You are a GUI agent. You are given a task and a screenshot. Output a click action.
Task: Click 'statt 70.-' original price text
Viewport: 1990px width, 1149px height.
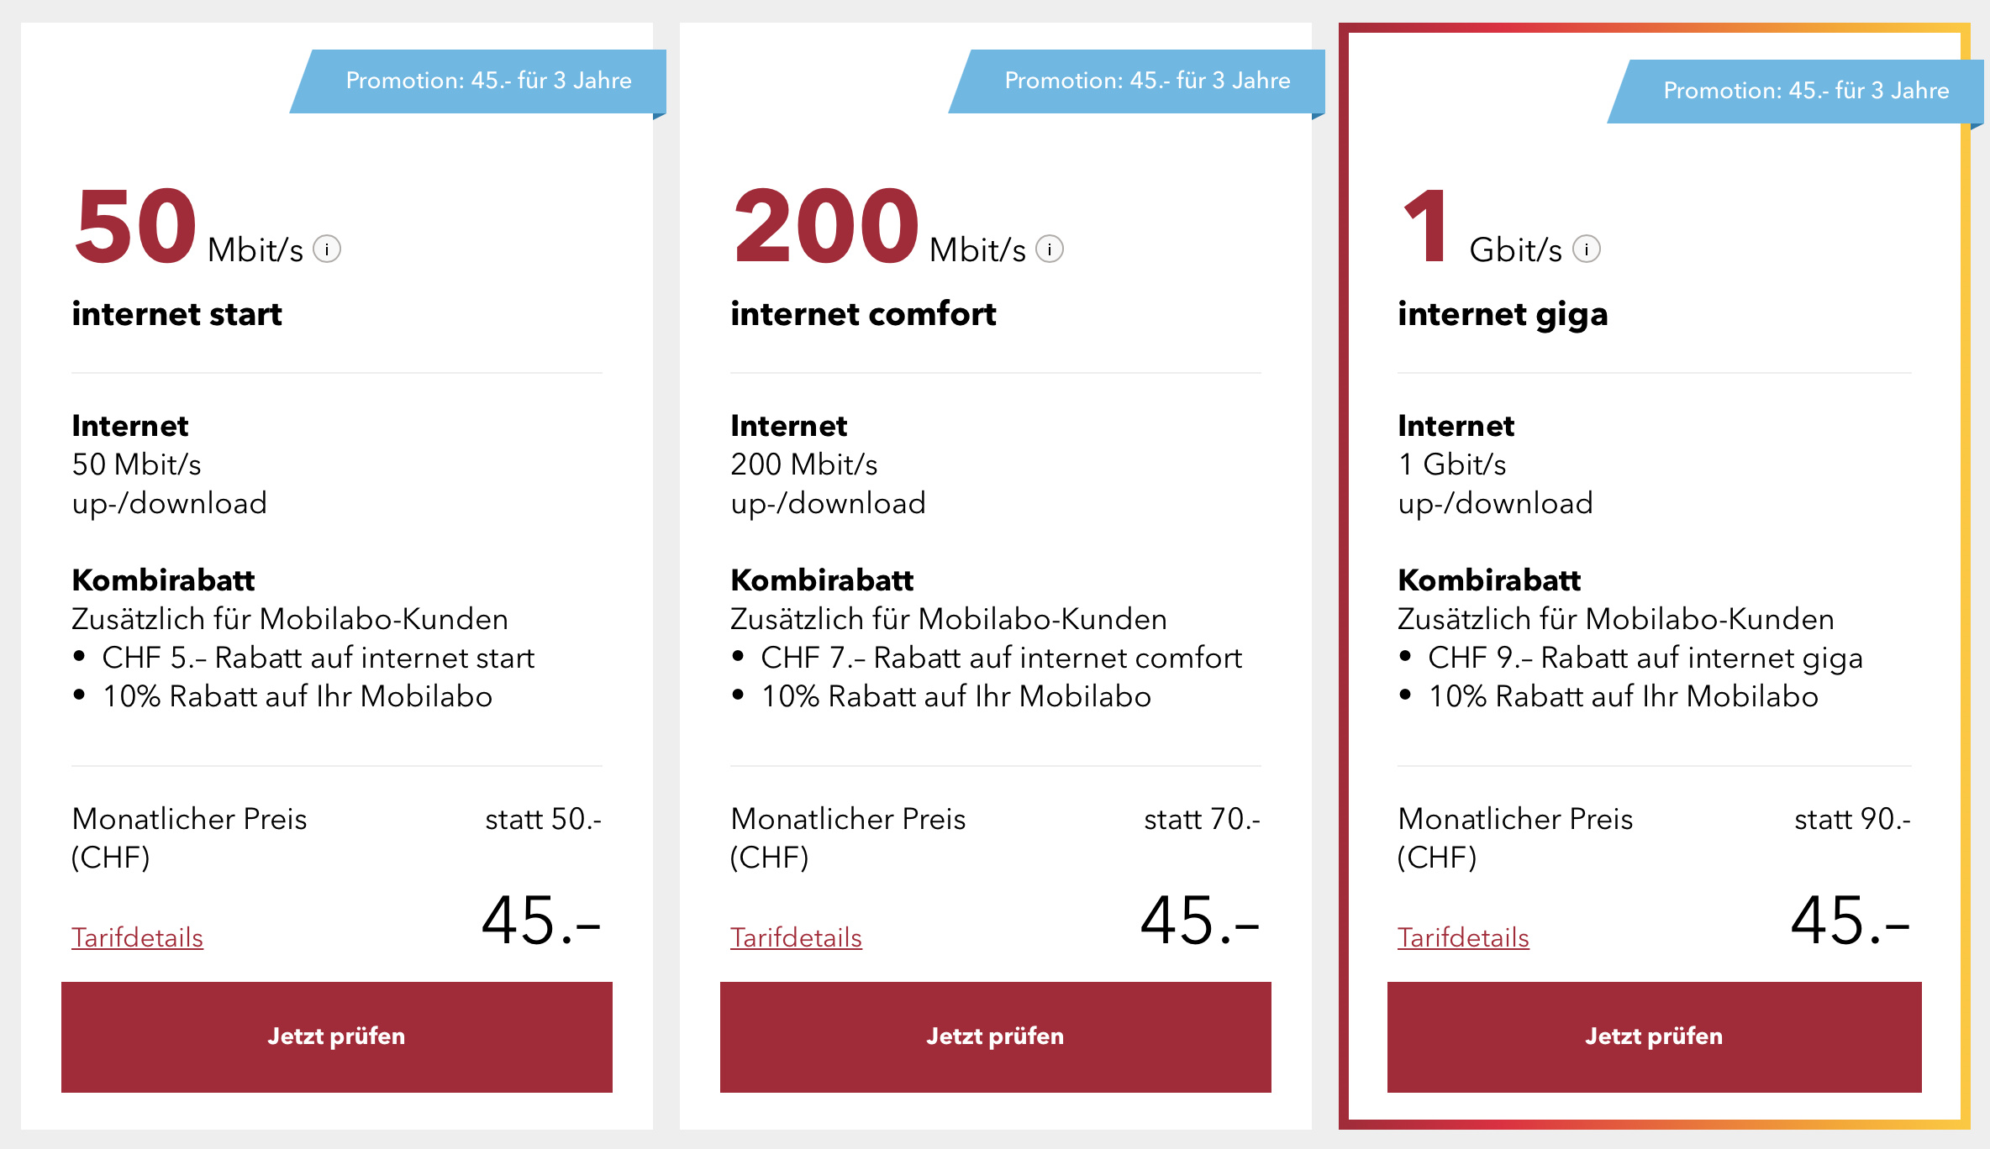1202,819
